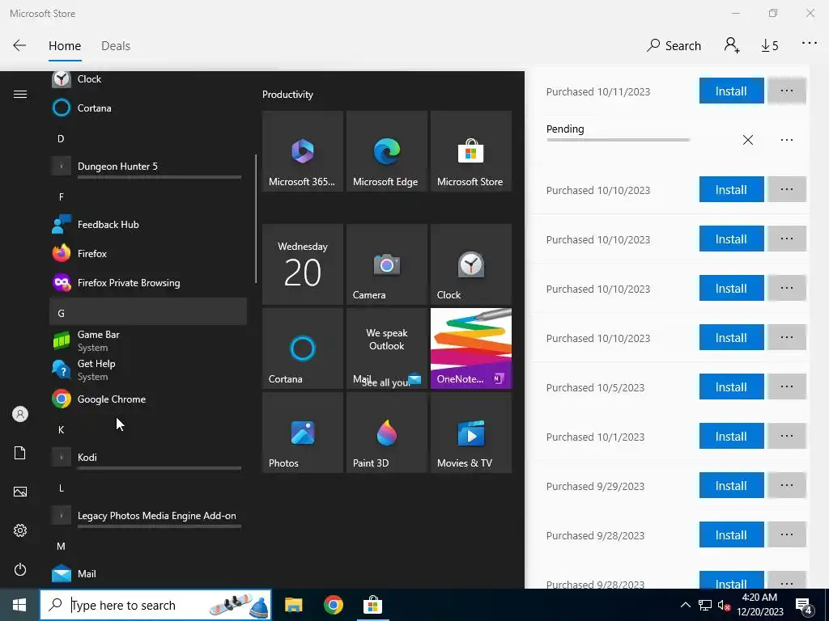The height and width of the screenshot is (621, 829).
Task: Select Legacy Photos Media Engine Add-on entry
Action: point(148,515)
